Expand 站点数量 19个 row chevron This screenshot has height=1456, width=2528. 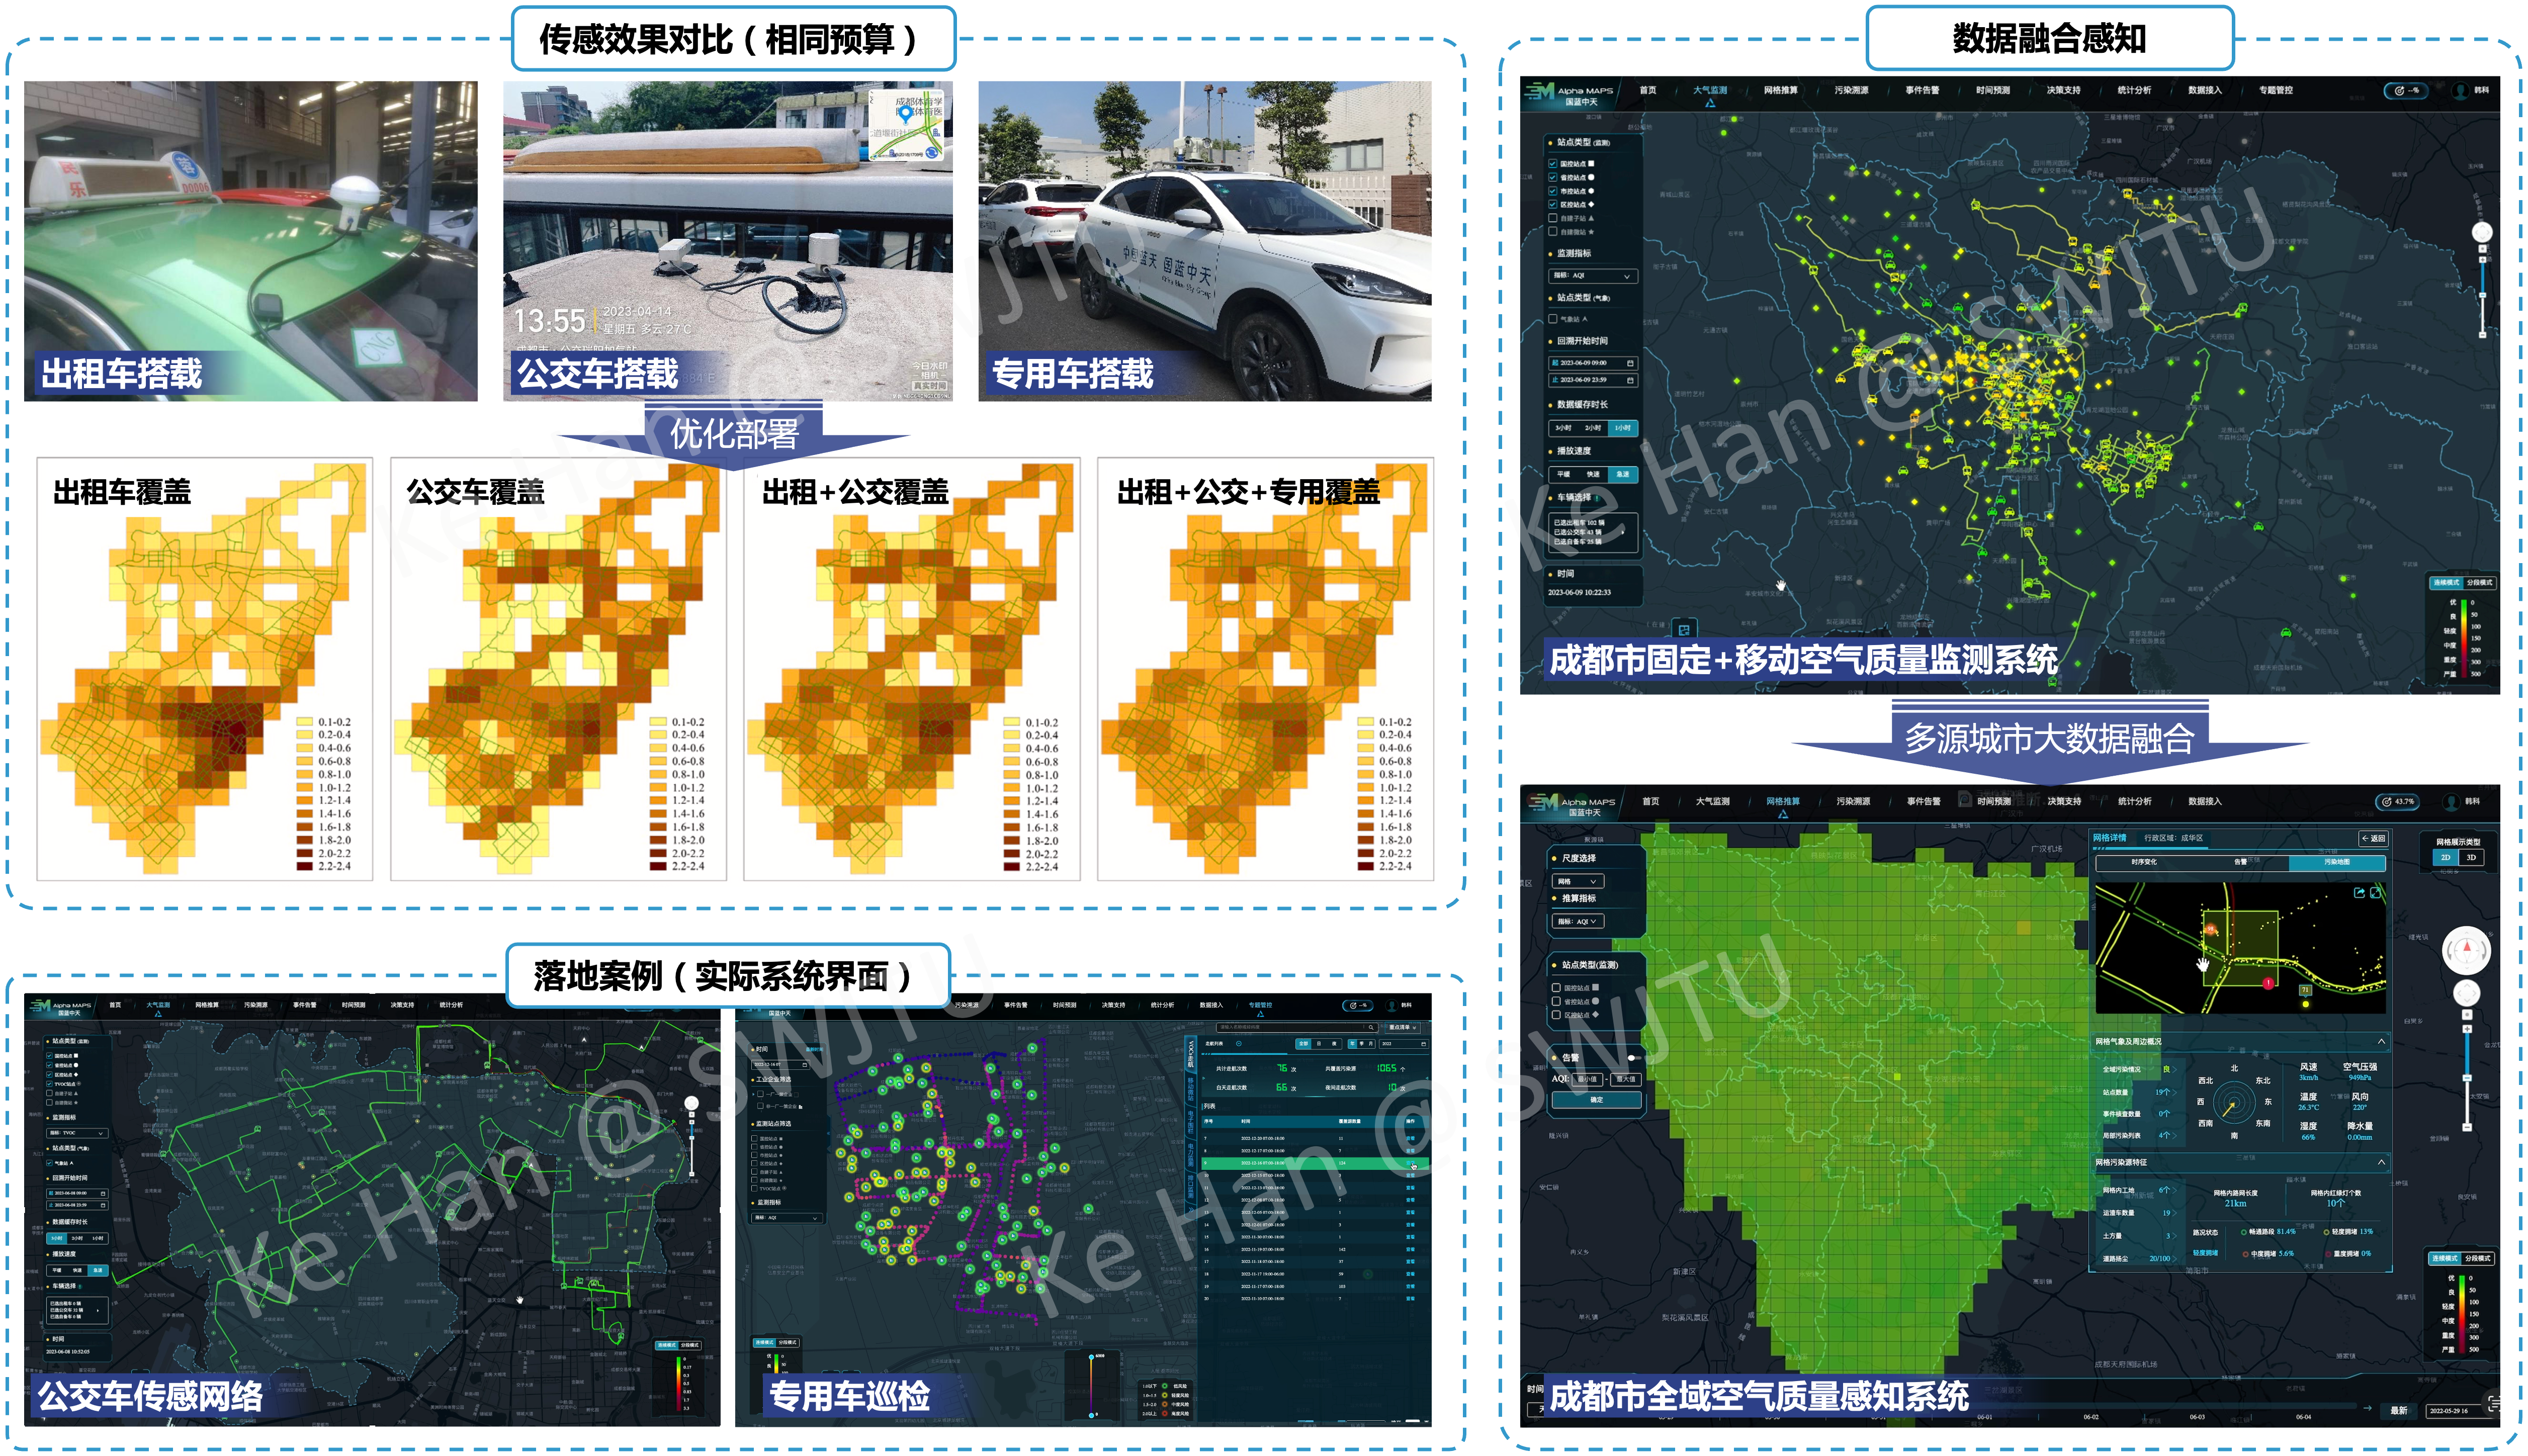[2175, 1093]
